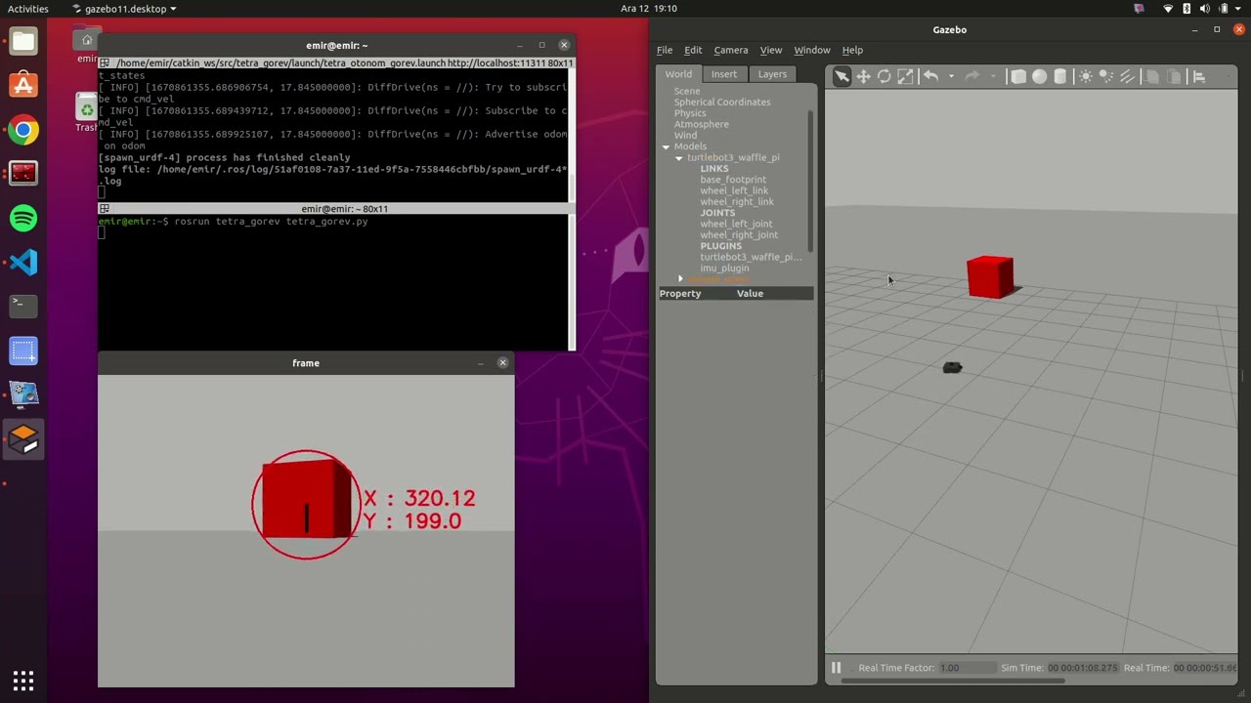Click the Undo arrow in Gazebo toolbar
The height and width of the screenshot is (703, 1251).
tap(930, 77)
